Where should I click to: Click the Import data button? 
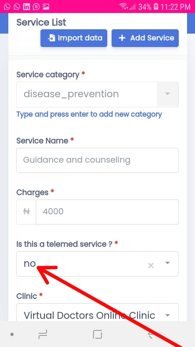tap(74, 38)
